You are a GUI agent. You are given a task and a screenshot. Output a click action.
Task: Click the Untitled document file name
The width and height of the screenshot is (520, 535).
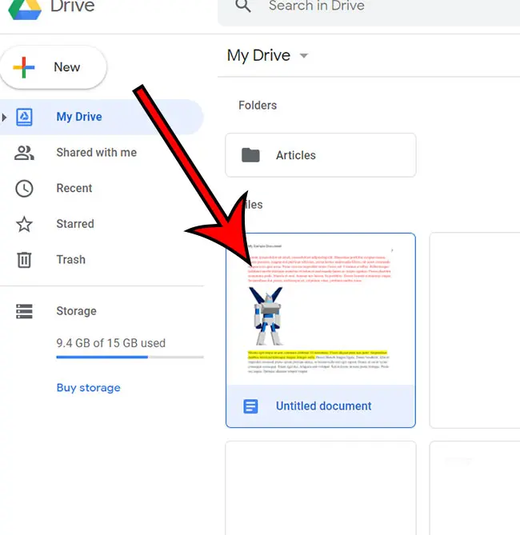[x=323, y=406]
